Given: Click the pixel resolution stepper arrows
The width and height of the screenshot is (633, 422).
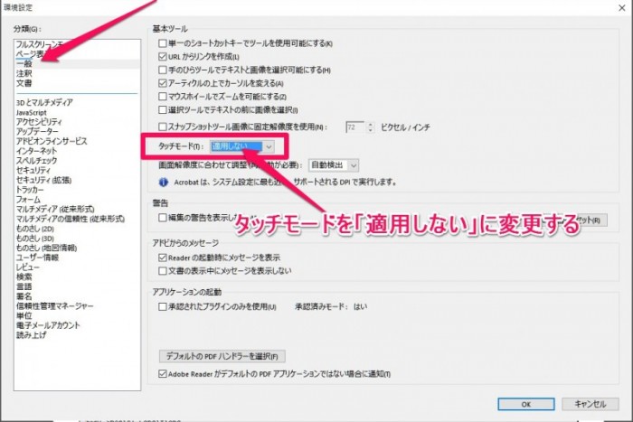Looking at the screenshot, I should click(370, 127).
